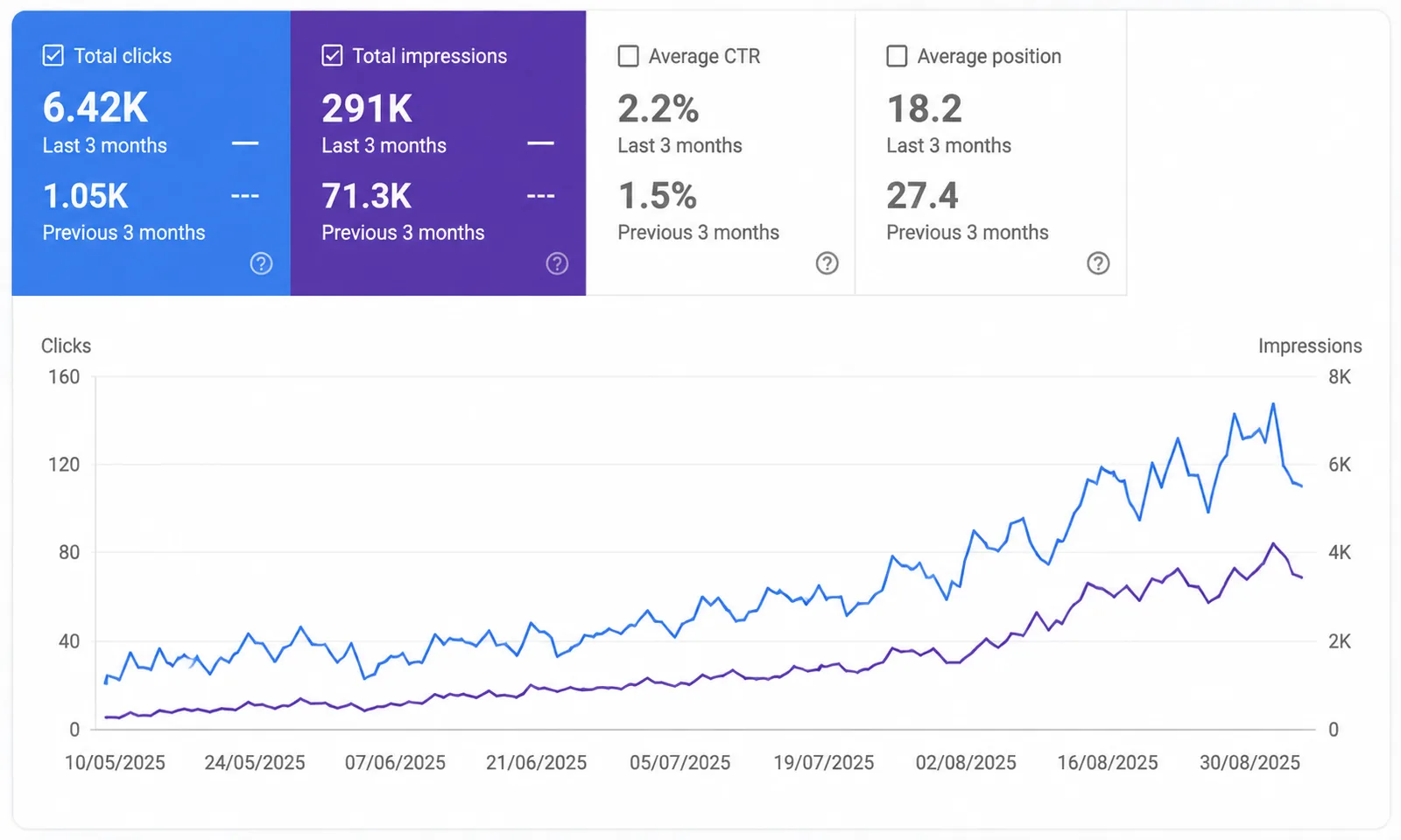Click the 21/06/2025 date label
The image size is (1401, 840).
point(536,763)
